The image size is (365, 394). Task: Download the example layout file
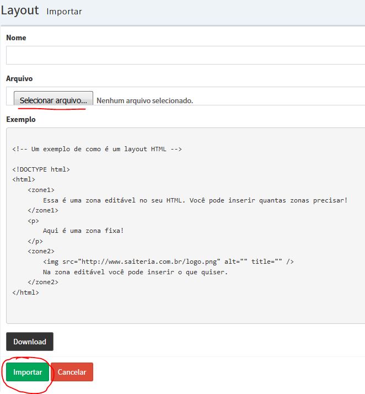[x=30, y=342]
